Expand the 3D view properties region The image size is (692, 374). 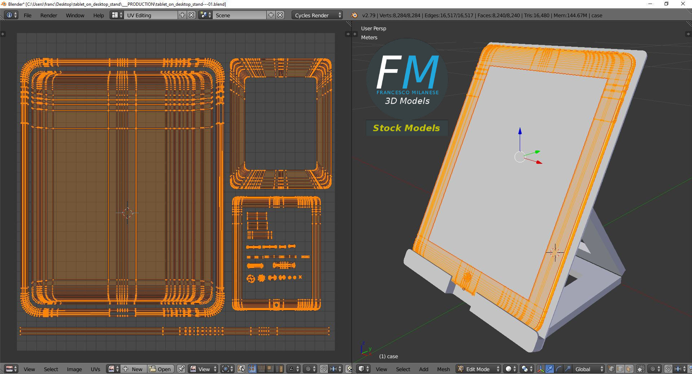pos(688,34)
